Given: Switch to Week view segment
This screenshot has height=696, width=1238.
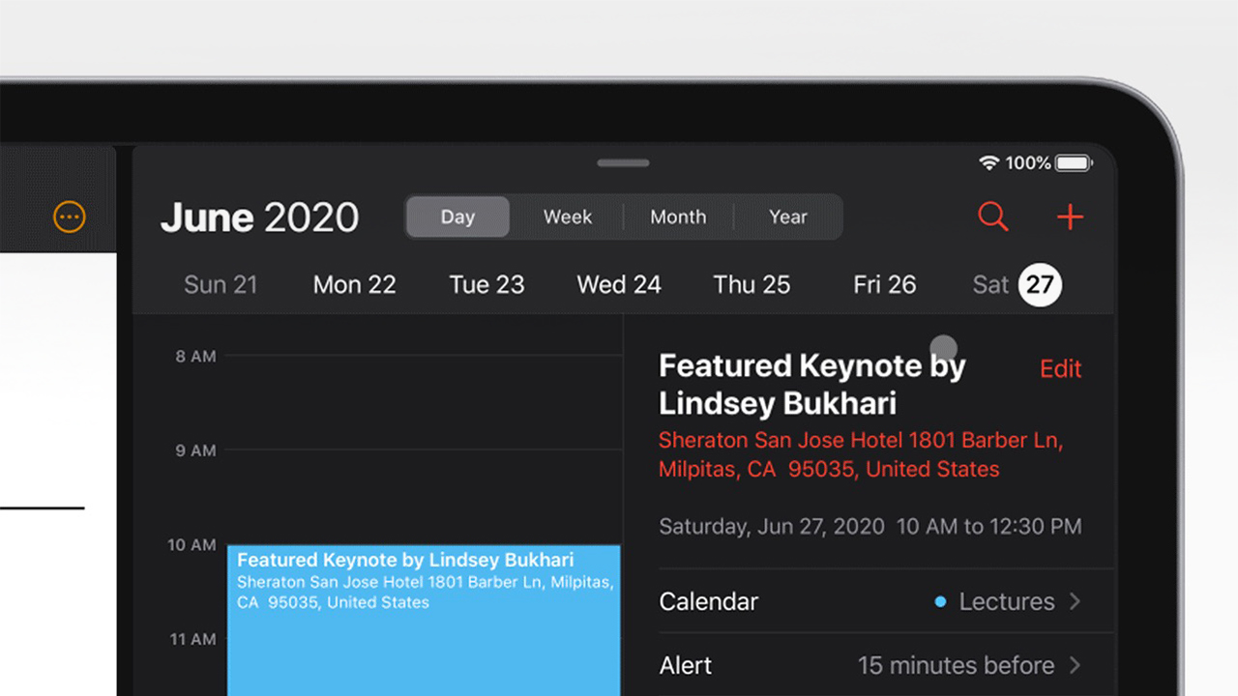Looking at the screenshot, I should tap(568, 217).
